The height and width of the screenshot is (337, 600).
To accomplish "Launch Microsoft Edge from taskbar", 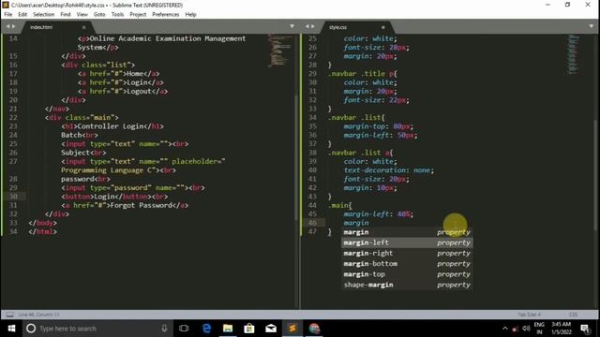I will click(206, 329).
